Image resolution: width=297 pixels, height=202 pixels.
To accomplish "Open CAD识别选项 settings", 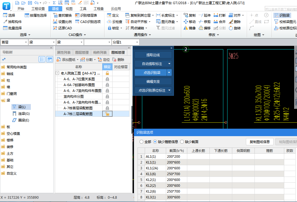I will (88, 22).
